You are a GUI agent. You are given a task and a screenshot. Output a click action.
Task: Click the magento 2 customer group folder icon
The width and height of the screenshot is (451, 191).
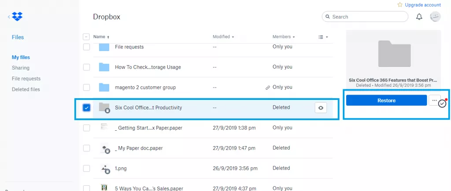[x=104, y=87]
